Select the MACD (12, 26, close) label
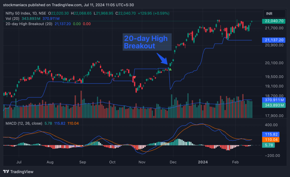The height and width of the screenshot is (177, 290). tap(24, 123)
